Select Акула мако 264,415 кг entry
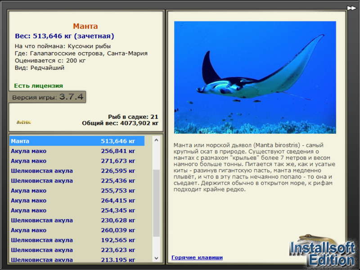 coord(77,200)
